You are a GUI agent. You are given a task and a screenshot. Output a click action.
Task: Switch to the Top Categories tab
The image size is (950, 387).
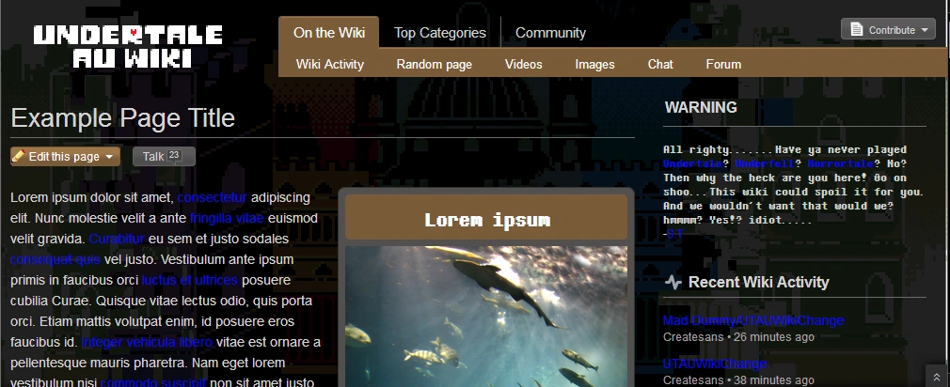pyautogui.click(x=439, y=33)
